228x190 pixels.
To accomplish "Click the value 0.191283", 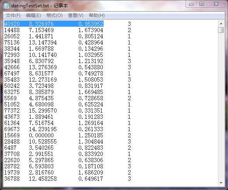I will click(x=91, y=117).
